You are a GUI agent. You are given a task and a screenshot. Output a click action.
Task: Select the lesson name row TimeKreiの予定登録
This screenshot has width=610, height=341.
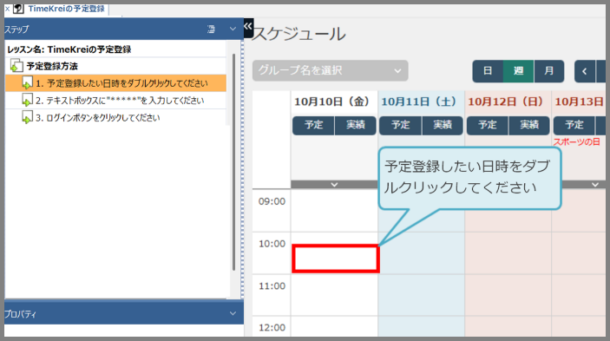pos(115,49)
